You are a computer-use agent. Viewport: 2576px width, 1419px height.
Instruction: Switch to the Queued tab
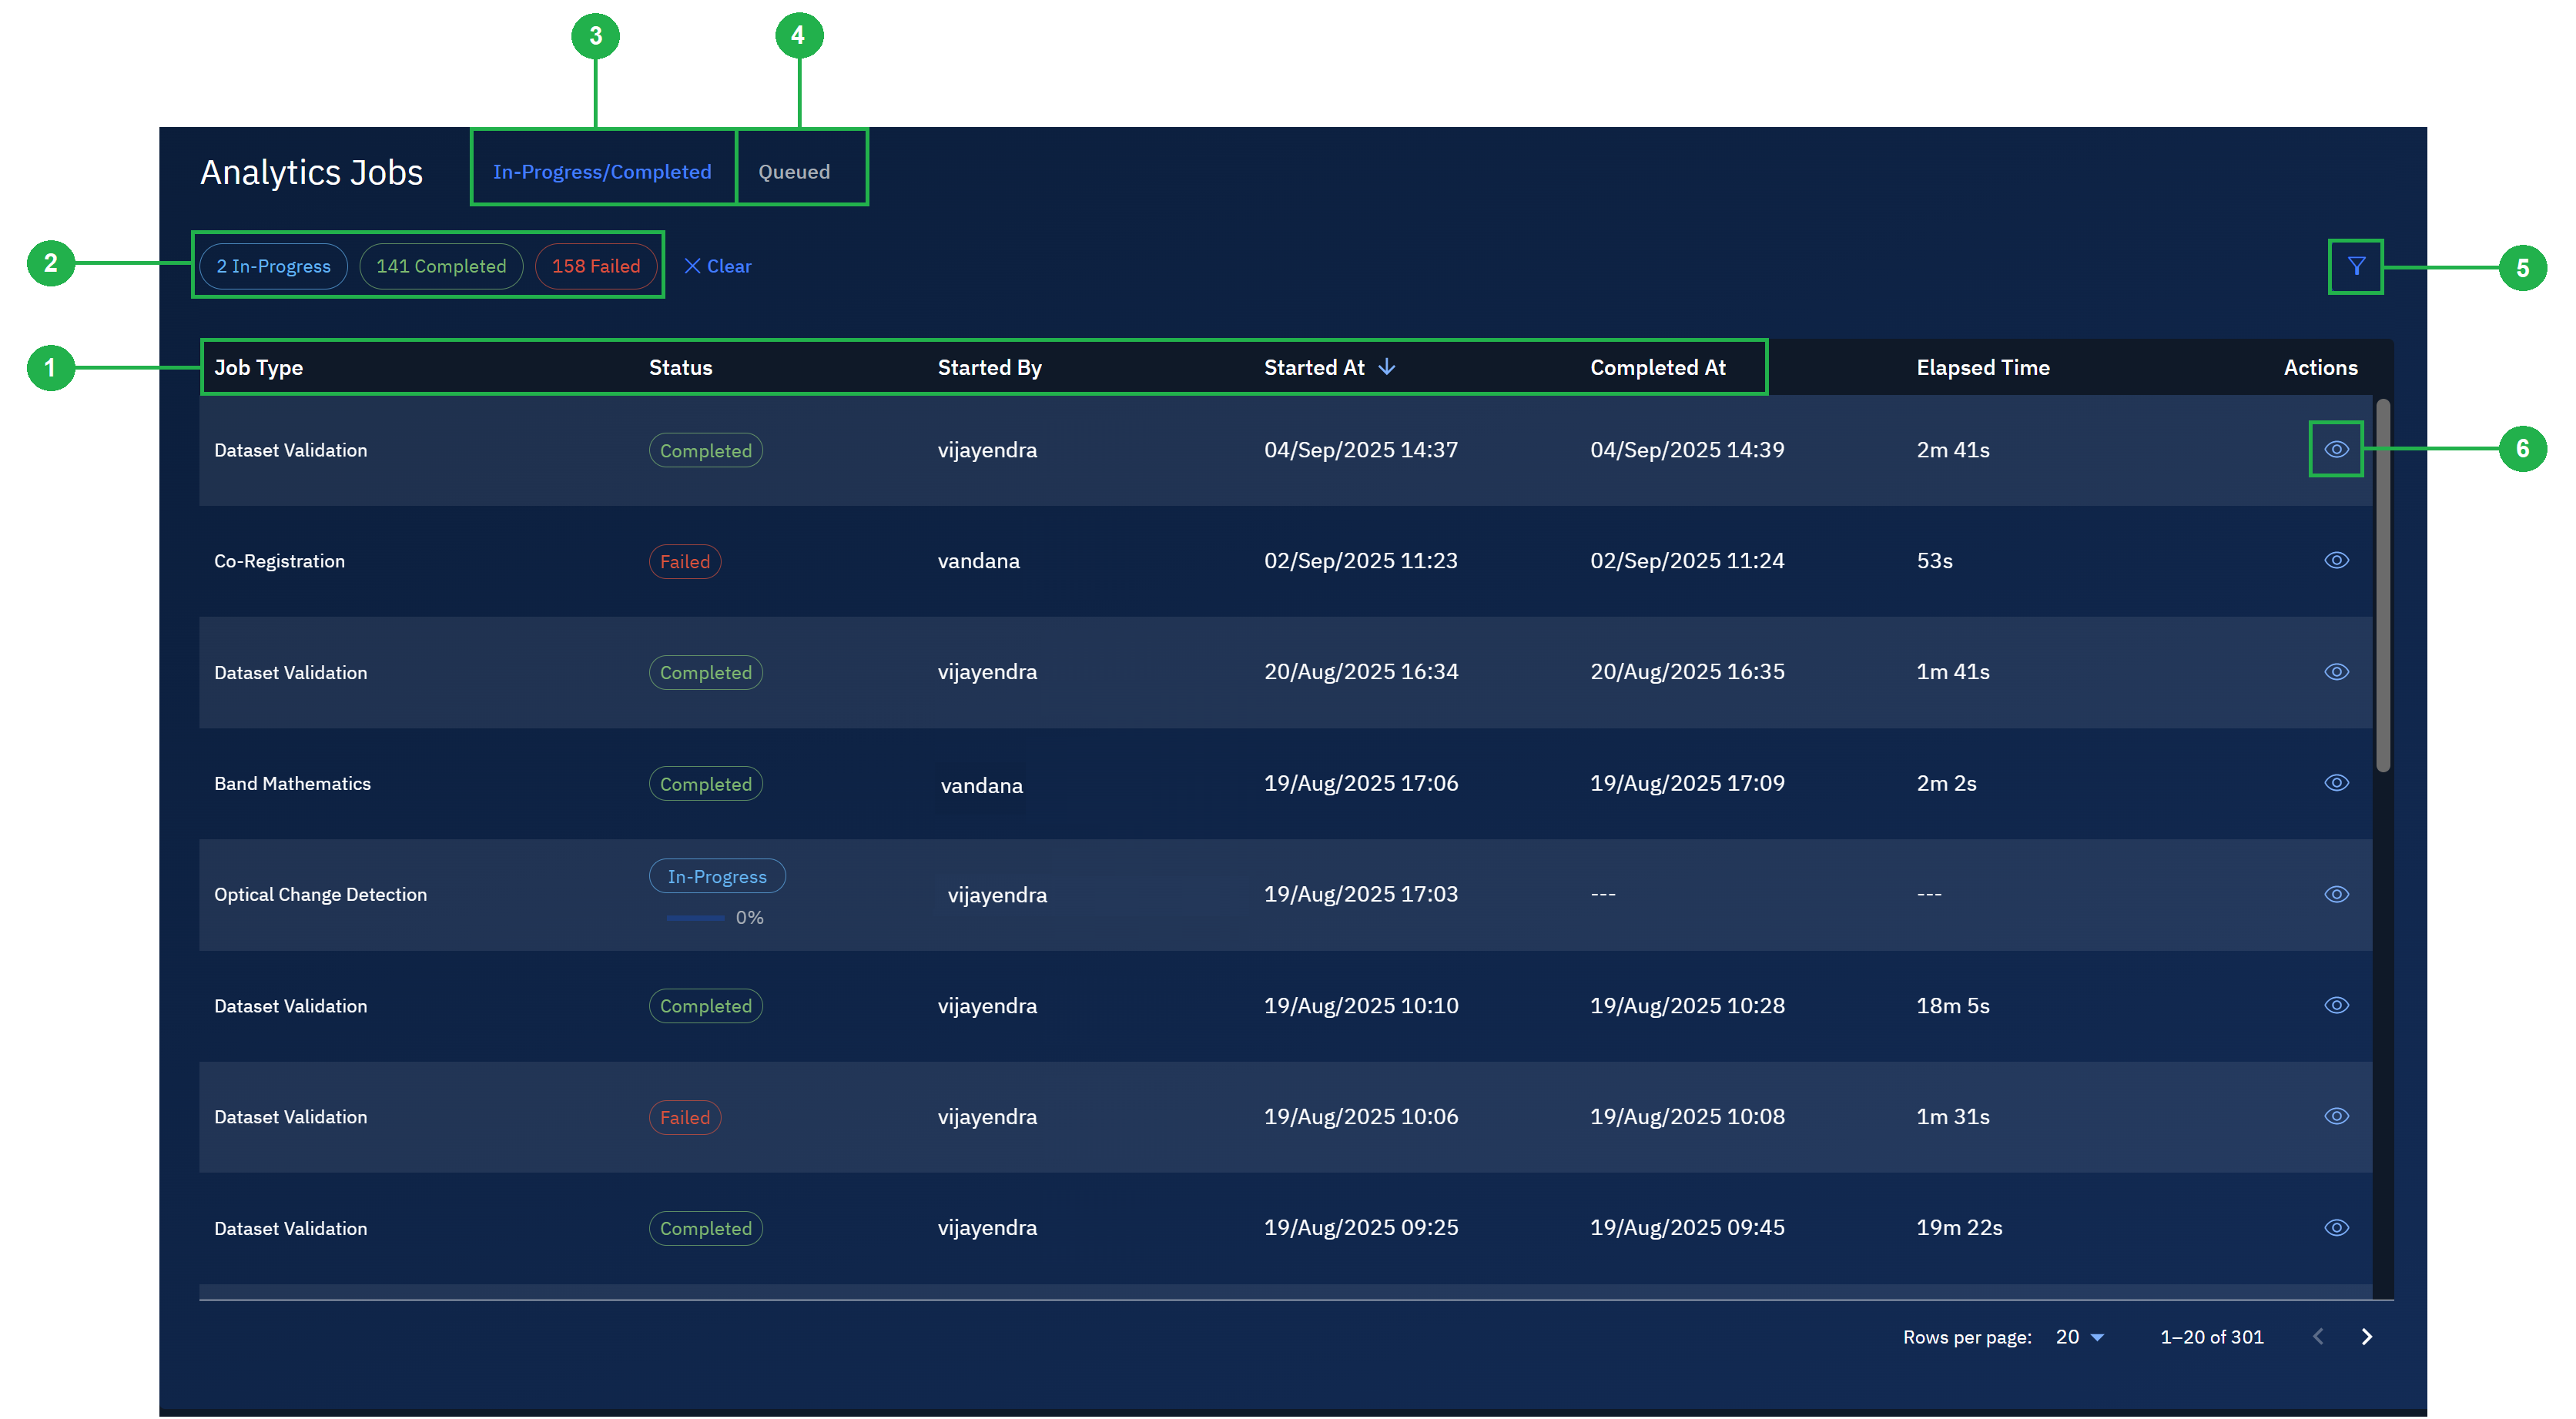pyautogui.click(x=794, y=170)
